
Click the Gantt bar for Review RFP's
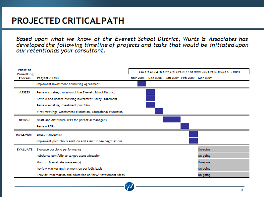(x=185, y=126)
